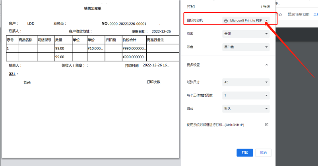
Task: Open the 彩色 color dropdown showing 黑白色
Action: pos(246,47)
